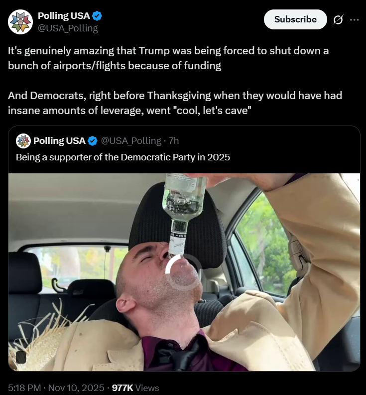
Task: Click the quoted video thumbnail's car window area
Action: 263,246
